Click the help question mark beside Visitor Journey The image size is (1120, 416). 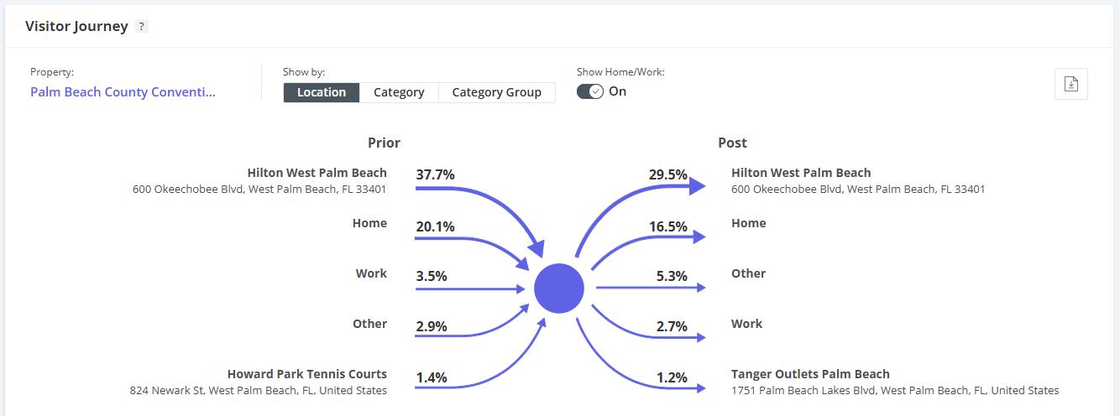pyautogui.click(x=142, y=27)
